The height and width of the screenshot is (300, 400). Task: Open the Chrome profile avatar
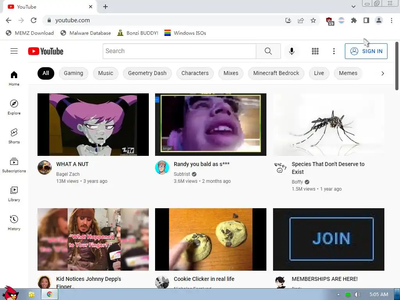coord(379,20)
